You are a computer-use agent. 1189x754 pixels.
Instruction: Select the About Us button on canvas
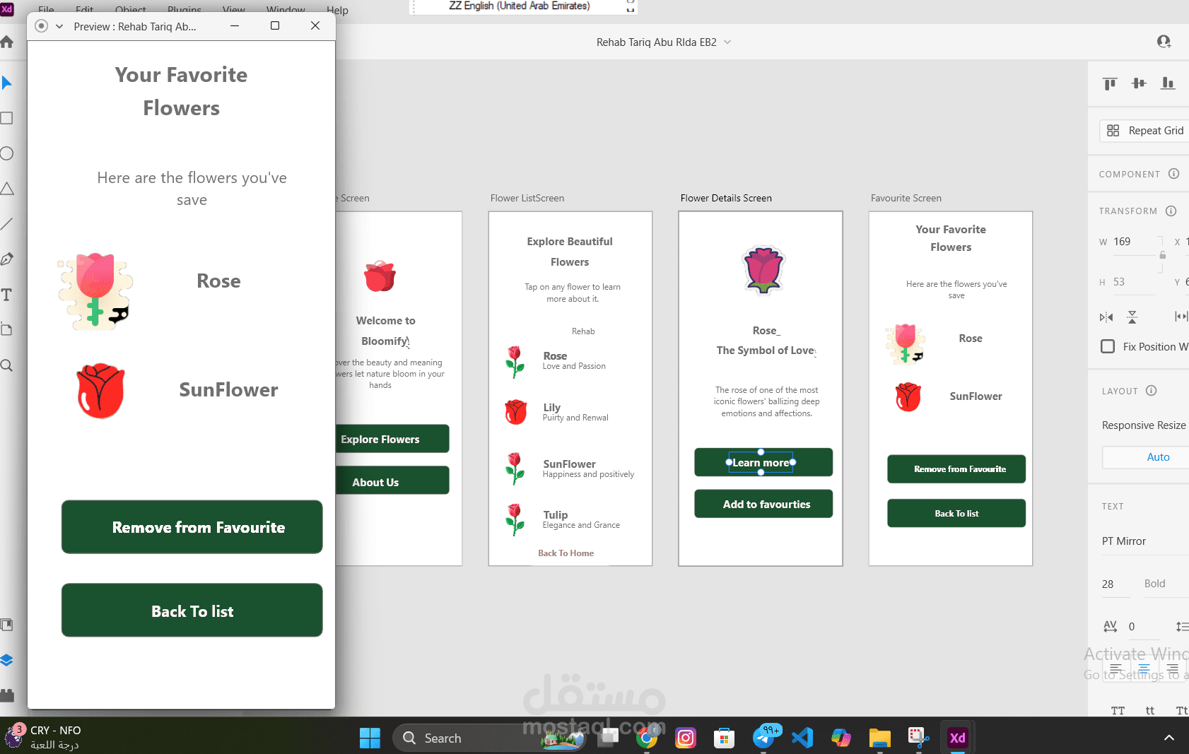(x=392, y=481)
